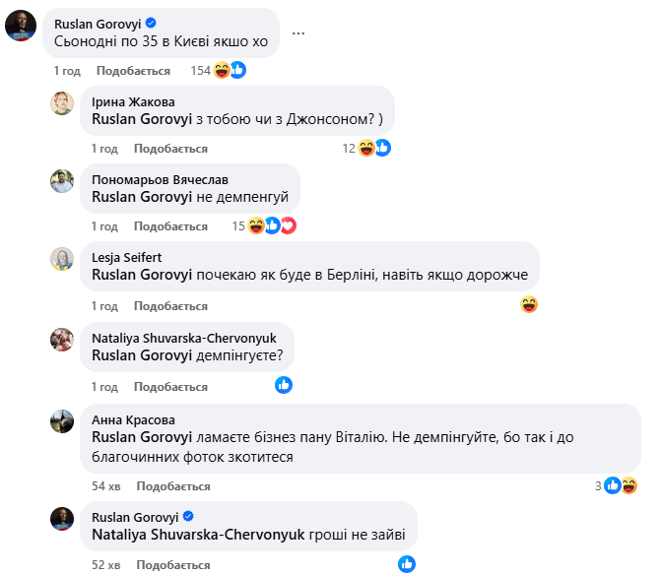Open reactions on Анна Красова's comment
This screenshot has height=576, width=661.
[x=621, y=485]
